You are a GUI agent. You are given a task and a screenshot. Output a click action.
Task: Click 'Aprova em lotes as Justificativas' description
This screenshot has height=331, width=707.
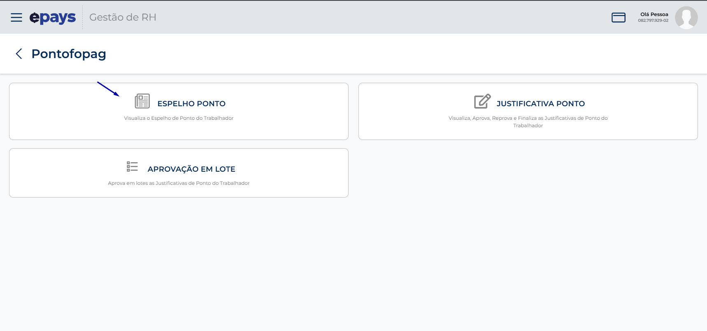[179, 183]
